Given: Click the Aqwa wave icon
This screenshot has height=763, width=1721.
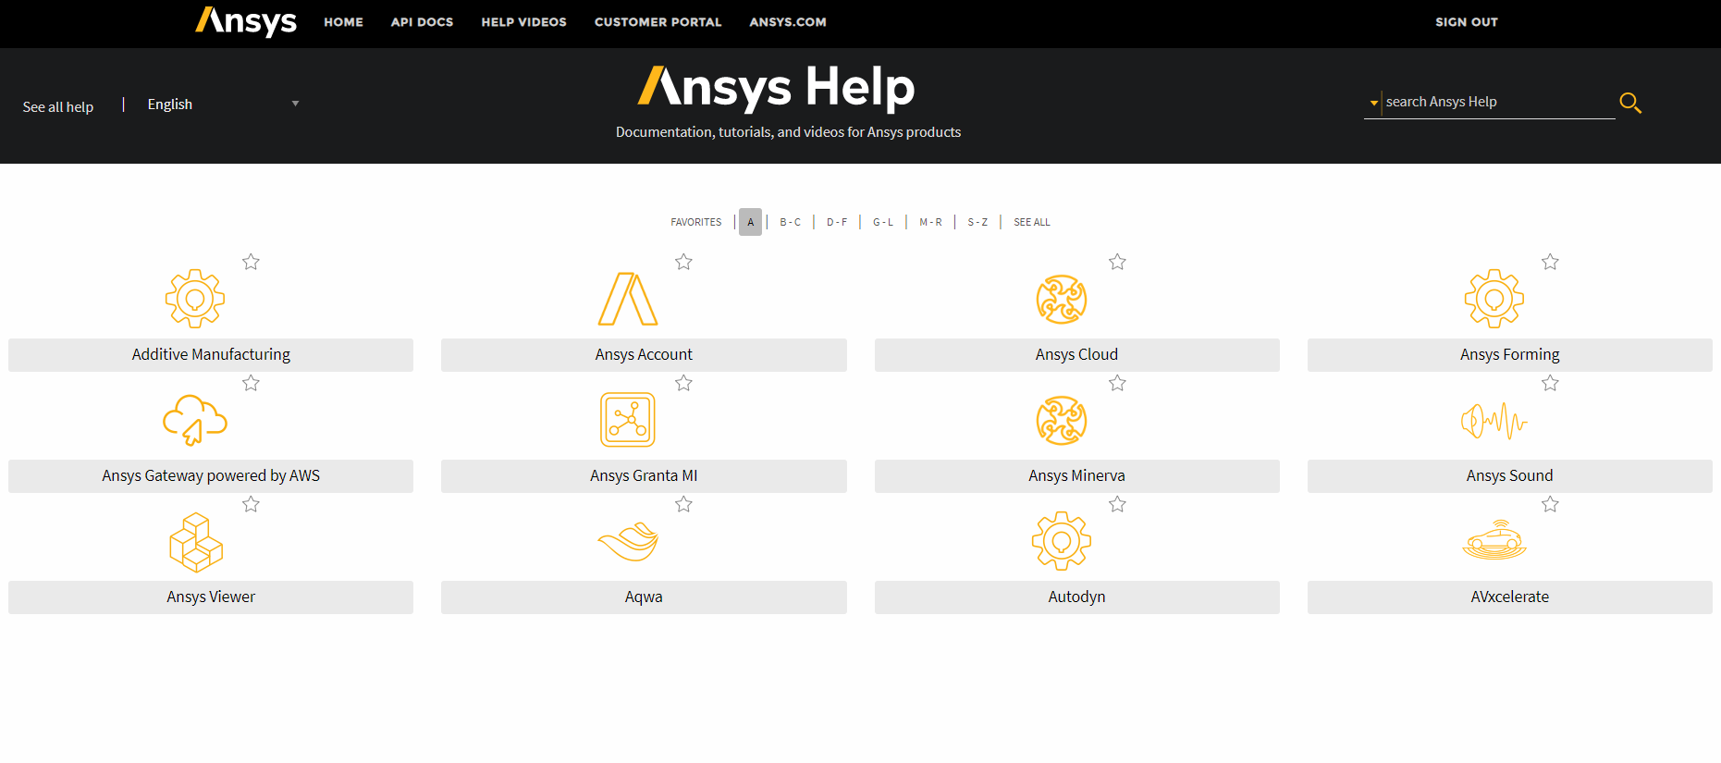Looking at the screenshot, I should (x=628, y=542).
